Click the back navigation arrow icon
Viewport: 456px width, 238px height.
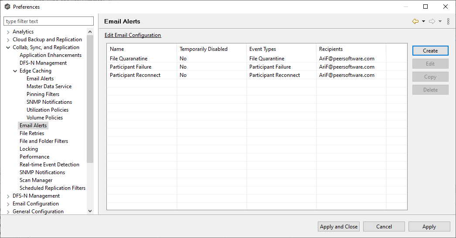pos(415,21)
